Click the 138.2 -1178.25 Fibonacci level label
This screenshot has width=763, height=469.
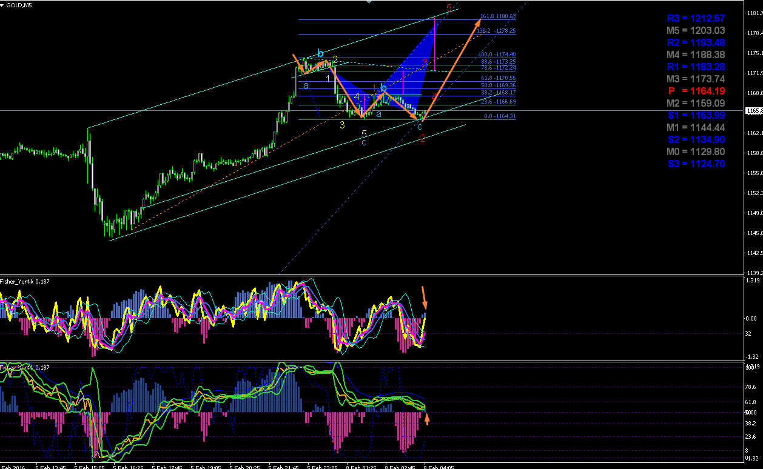pos(496,30)
